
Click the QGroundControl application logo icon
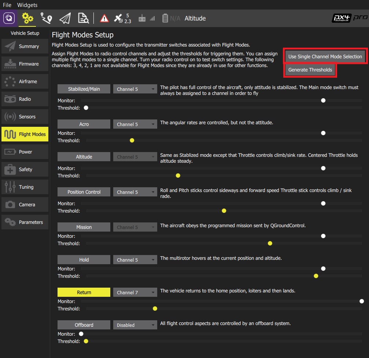pos(9,18)
